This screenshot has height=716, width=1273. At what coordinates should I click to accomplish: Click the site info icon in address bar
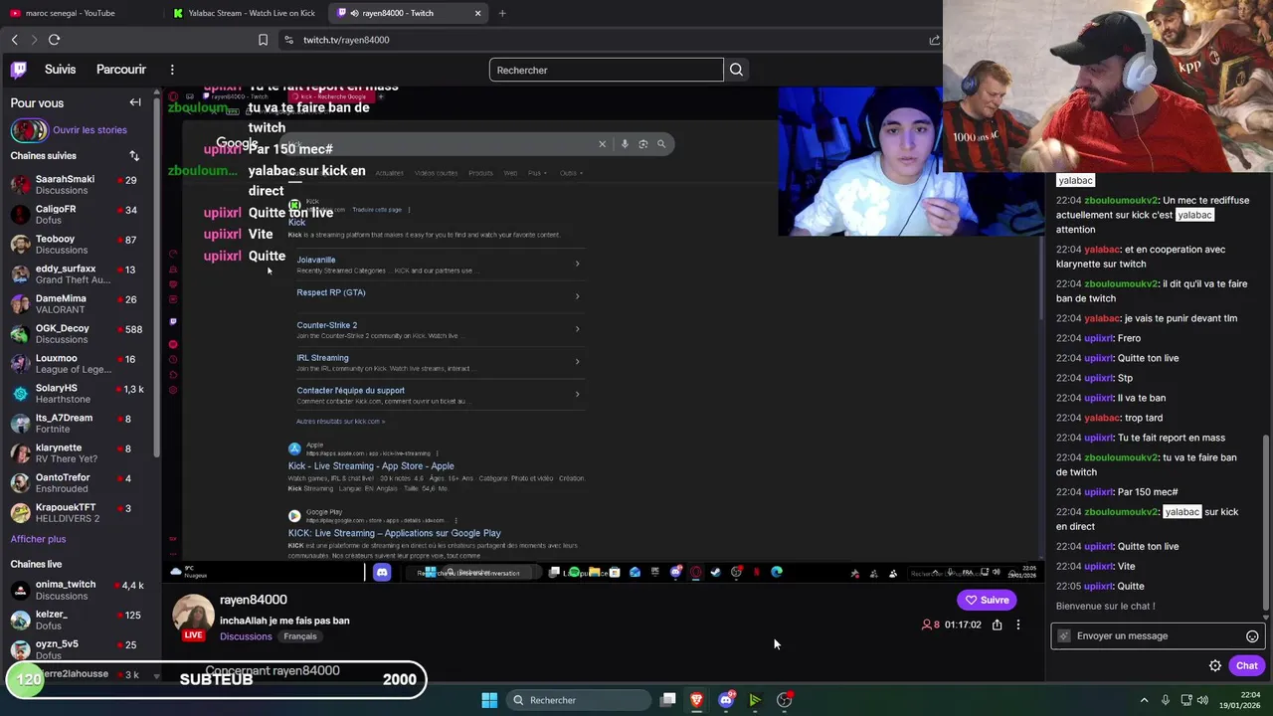pos(288,40)
